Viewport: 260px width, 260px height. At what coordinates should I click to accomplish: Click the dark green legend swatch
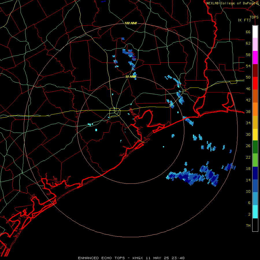[x=255, y=147]
